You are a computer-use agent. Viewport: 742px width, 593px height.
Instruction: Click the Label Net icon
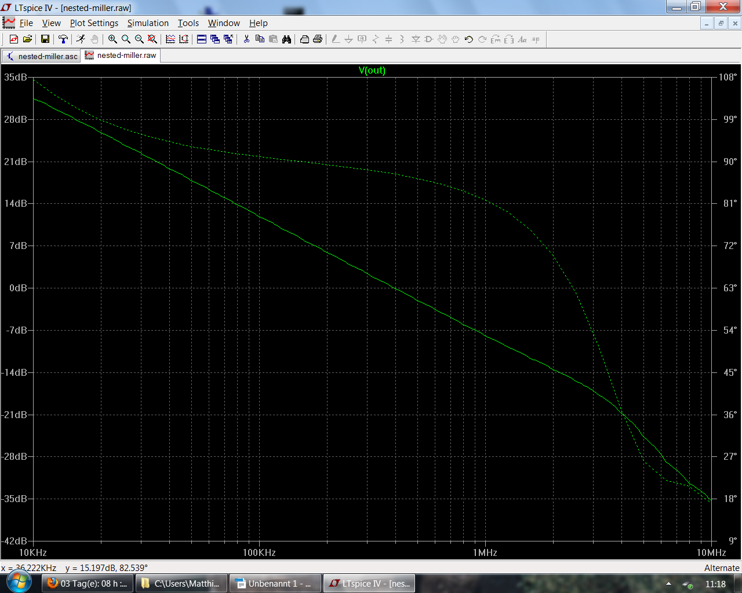[362, 39]
